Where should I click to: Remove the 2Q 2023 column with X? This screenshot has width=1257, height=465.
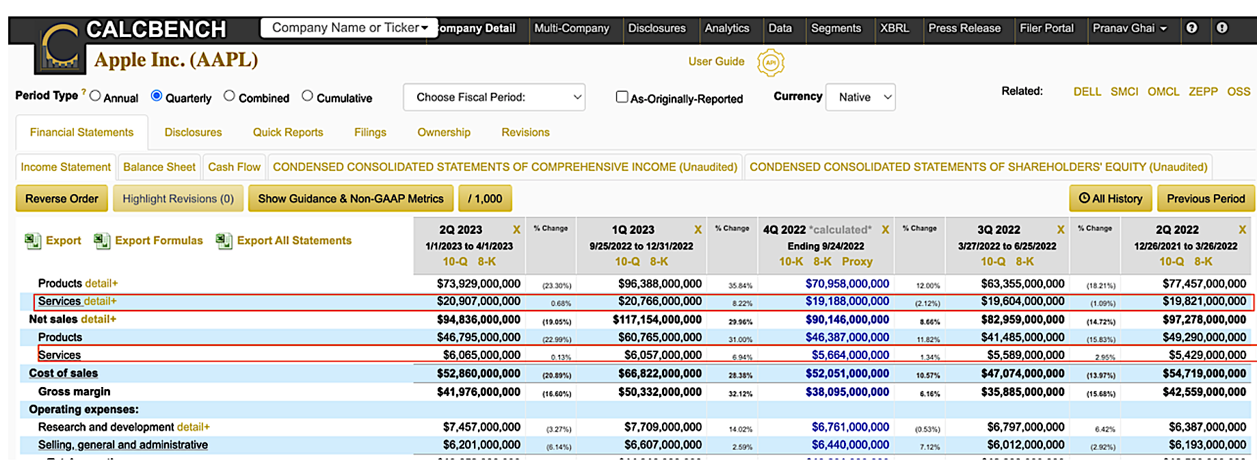[516, 230]
